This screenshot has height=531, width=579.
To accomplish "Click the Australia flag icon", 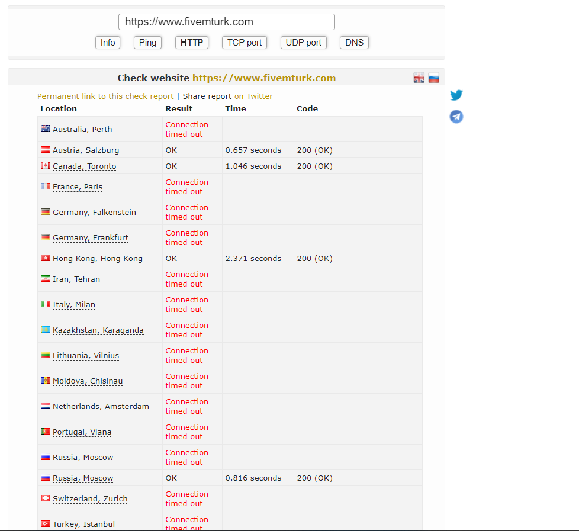I will point(46,129).
